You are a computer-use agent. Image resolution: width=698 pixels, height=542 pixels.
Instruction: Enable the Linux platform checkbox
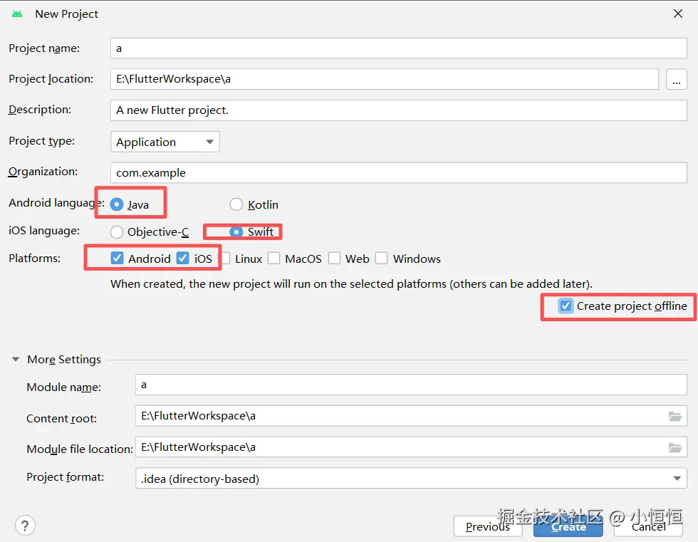point(226,258)
